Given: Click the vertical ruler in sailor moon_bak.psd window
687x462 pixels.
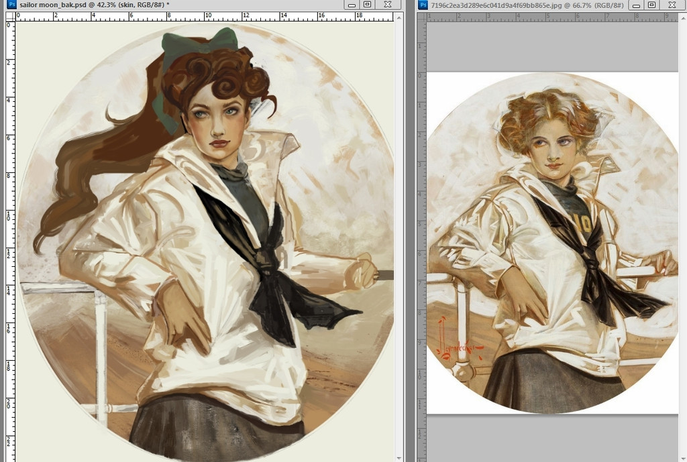Looking at the screenshot, I should coord(11,241).
